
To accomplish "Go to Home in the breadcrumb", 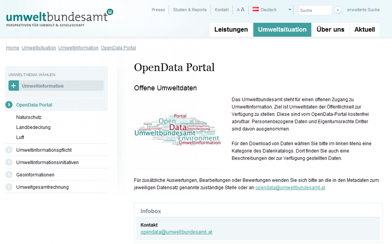I will 13,48.
